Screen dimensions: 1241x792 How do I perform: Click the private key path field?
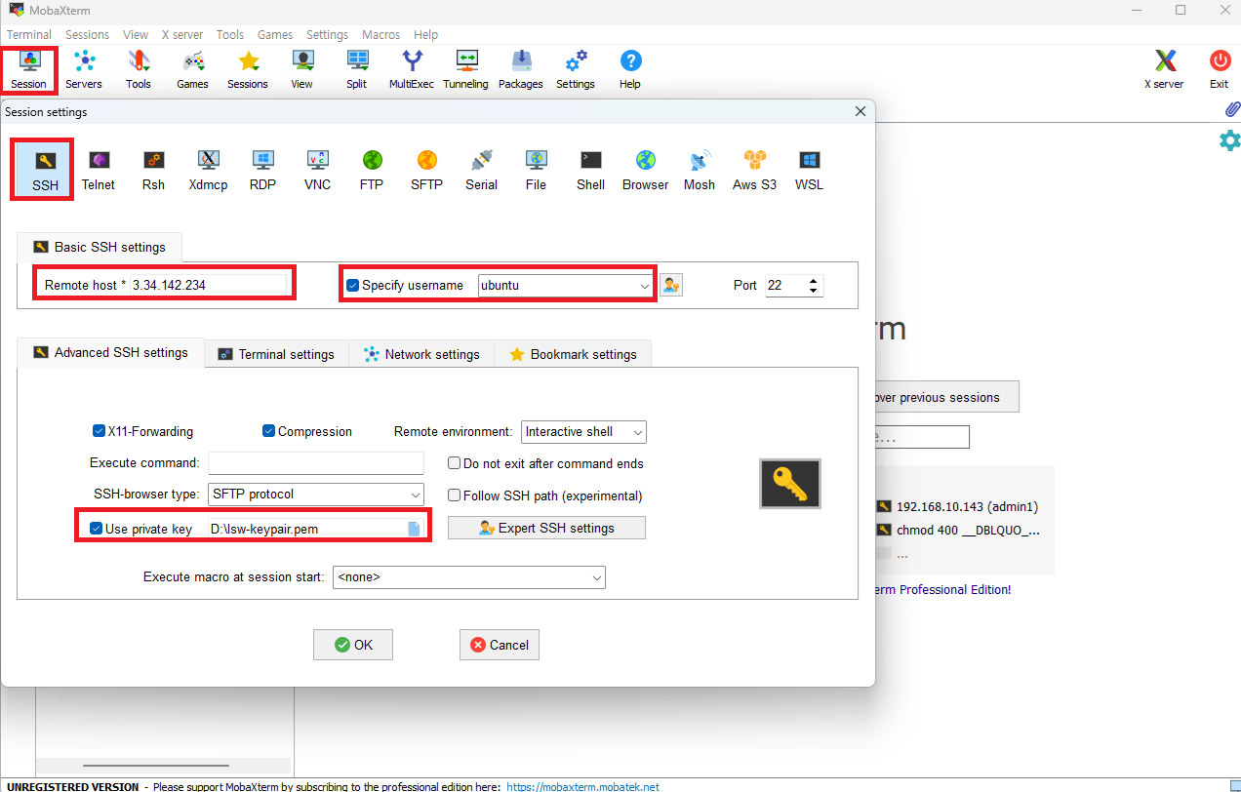point(306,529)
